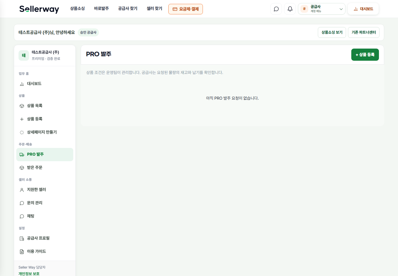The width and height of the screenshot is (398, 276).
Task: Click the document icon beside 이용 가이드
Action: (x=22, y=252)
